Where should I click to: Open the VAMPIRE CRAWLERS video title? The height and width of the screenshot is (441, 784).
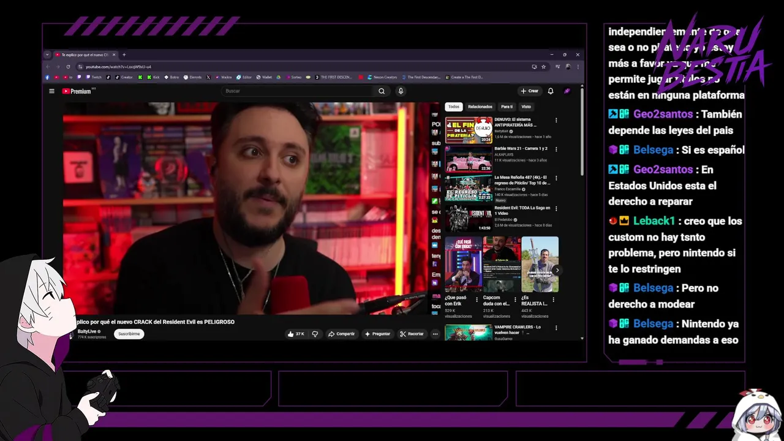click(x=518, y=330)
